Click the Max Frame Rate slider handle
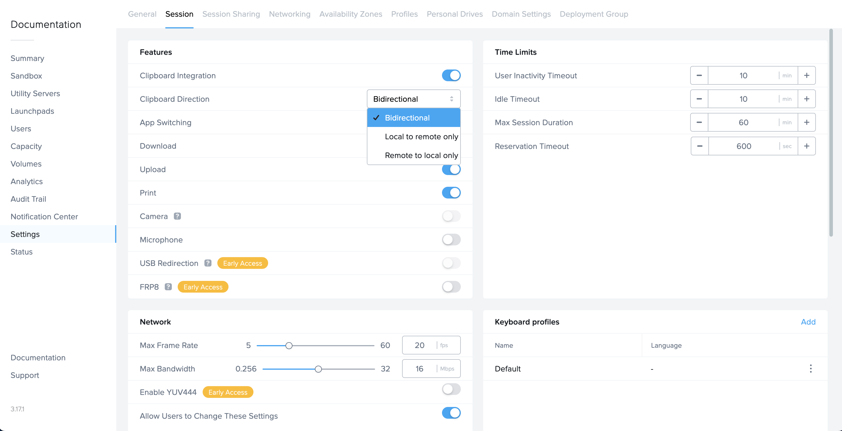 click(x=289, y=345)
